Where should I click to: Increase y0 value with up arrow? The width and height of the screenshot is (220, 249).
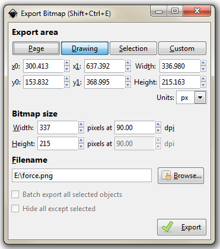coord(67,79)
